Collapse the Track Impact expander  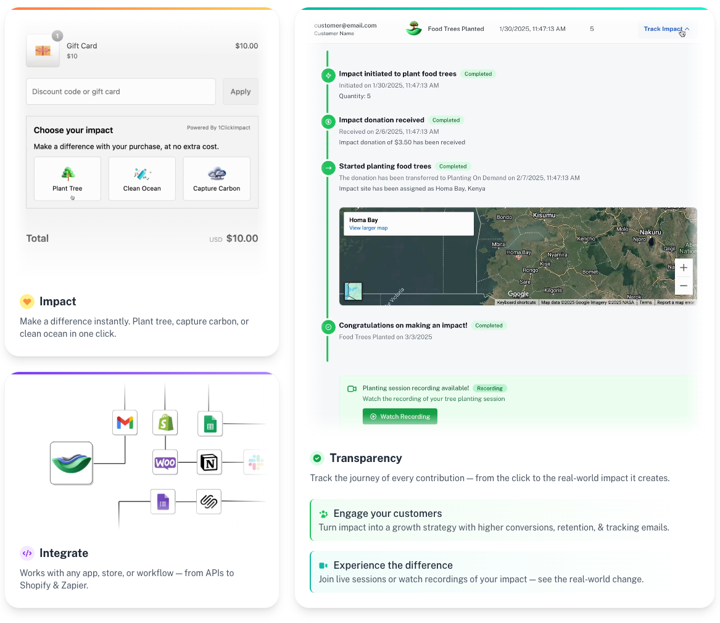tap(666, 29)
